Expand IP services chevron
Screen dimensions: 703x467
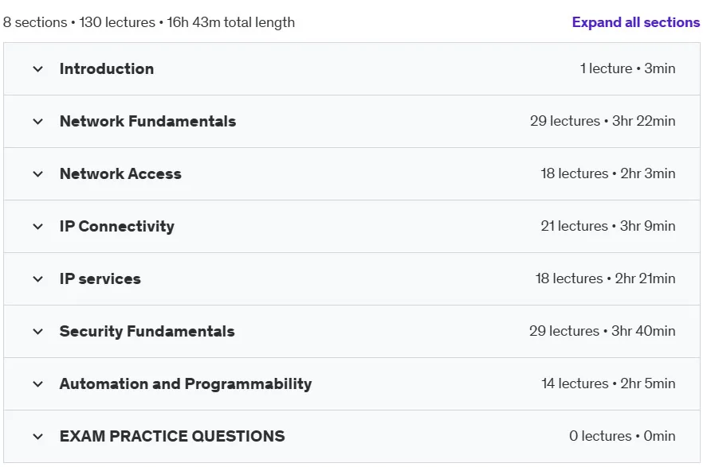point(38,279)
